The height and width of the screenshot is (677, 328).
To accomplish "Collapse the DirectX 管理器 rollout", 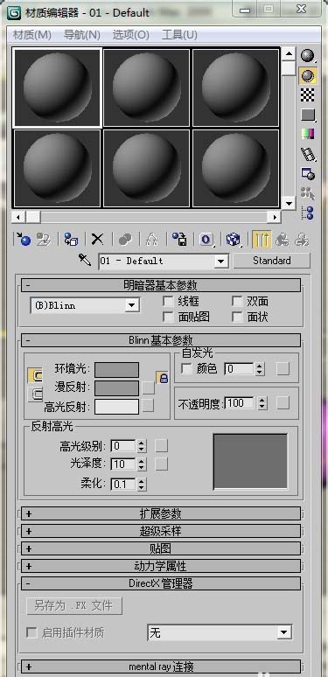I will click(x=161, y=583).
